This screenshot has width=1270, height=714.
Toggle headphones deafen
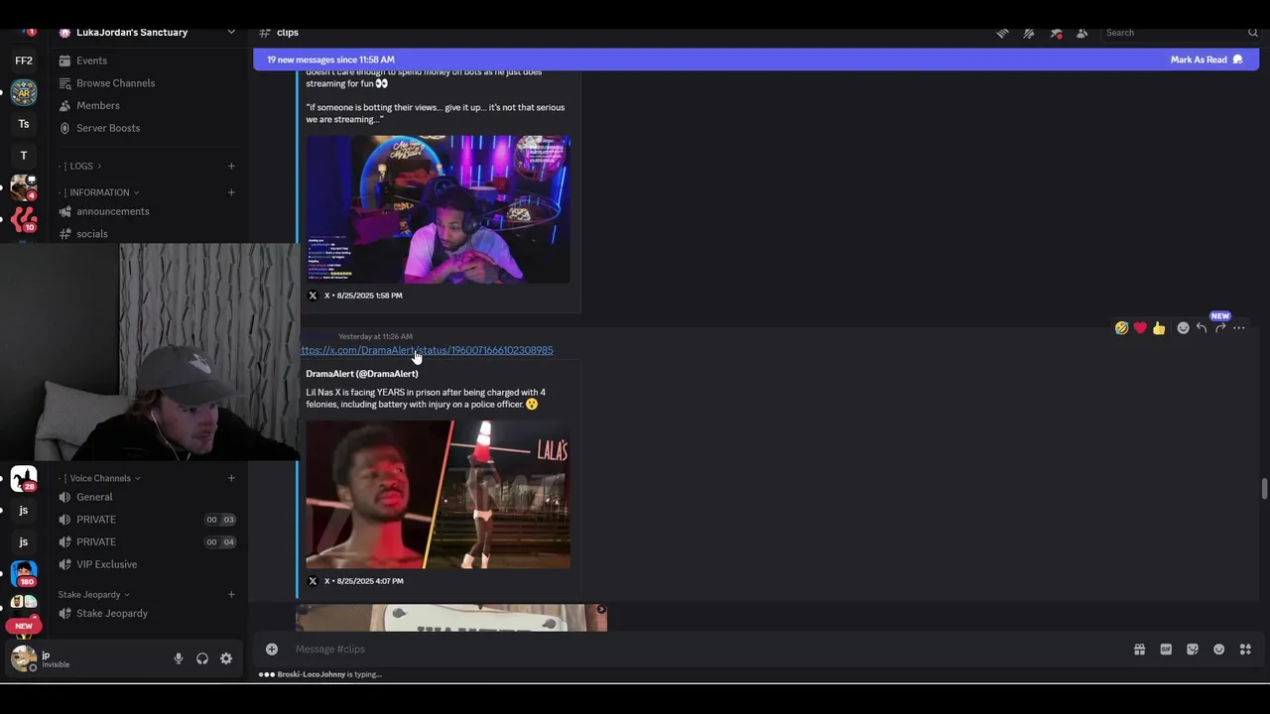[x=202, y=658]
